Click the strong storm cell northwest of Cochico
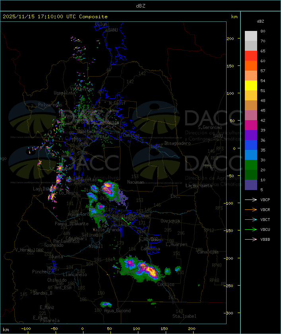This screenshot has width=281, height=334. coord(151,272)
